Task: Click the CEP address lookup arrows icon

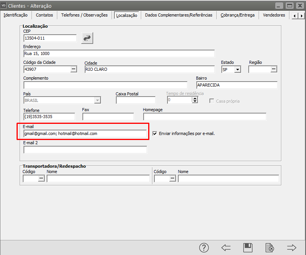Action: point(87,38)
